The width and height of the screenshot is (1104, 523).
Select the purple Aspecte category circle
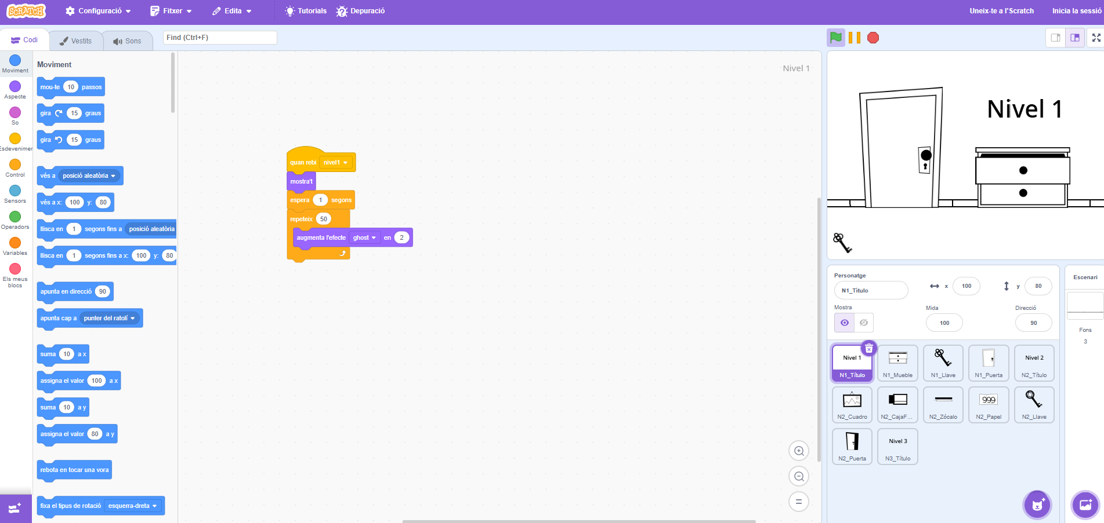pyautogui.click(x=15, y=87)
